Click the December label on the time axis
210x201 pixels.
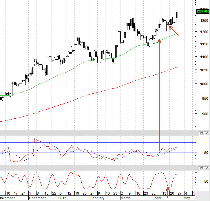[37, 198]
